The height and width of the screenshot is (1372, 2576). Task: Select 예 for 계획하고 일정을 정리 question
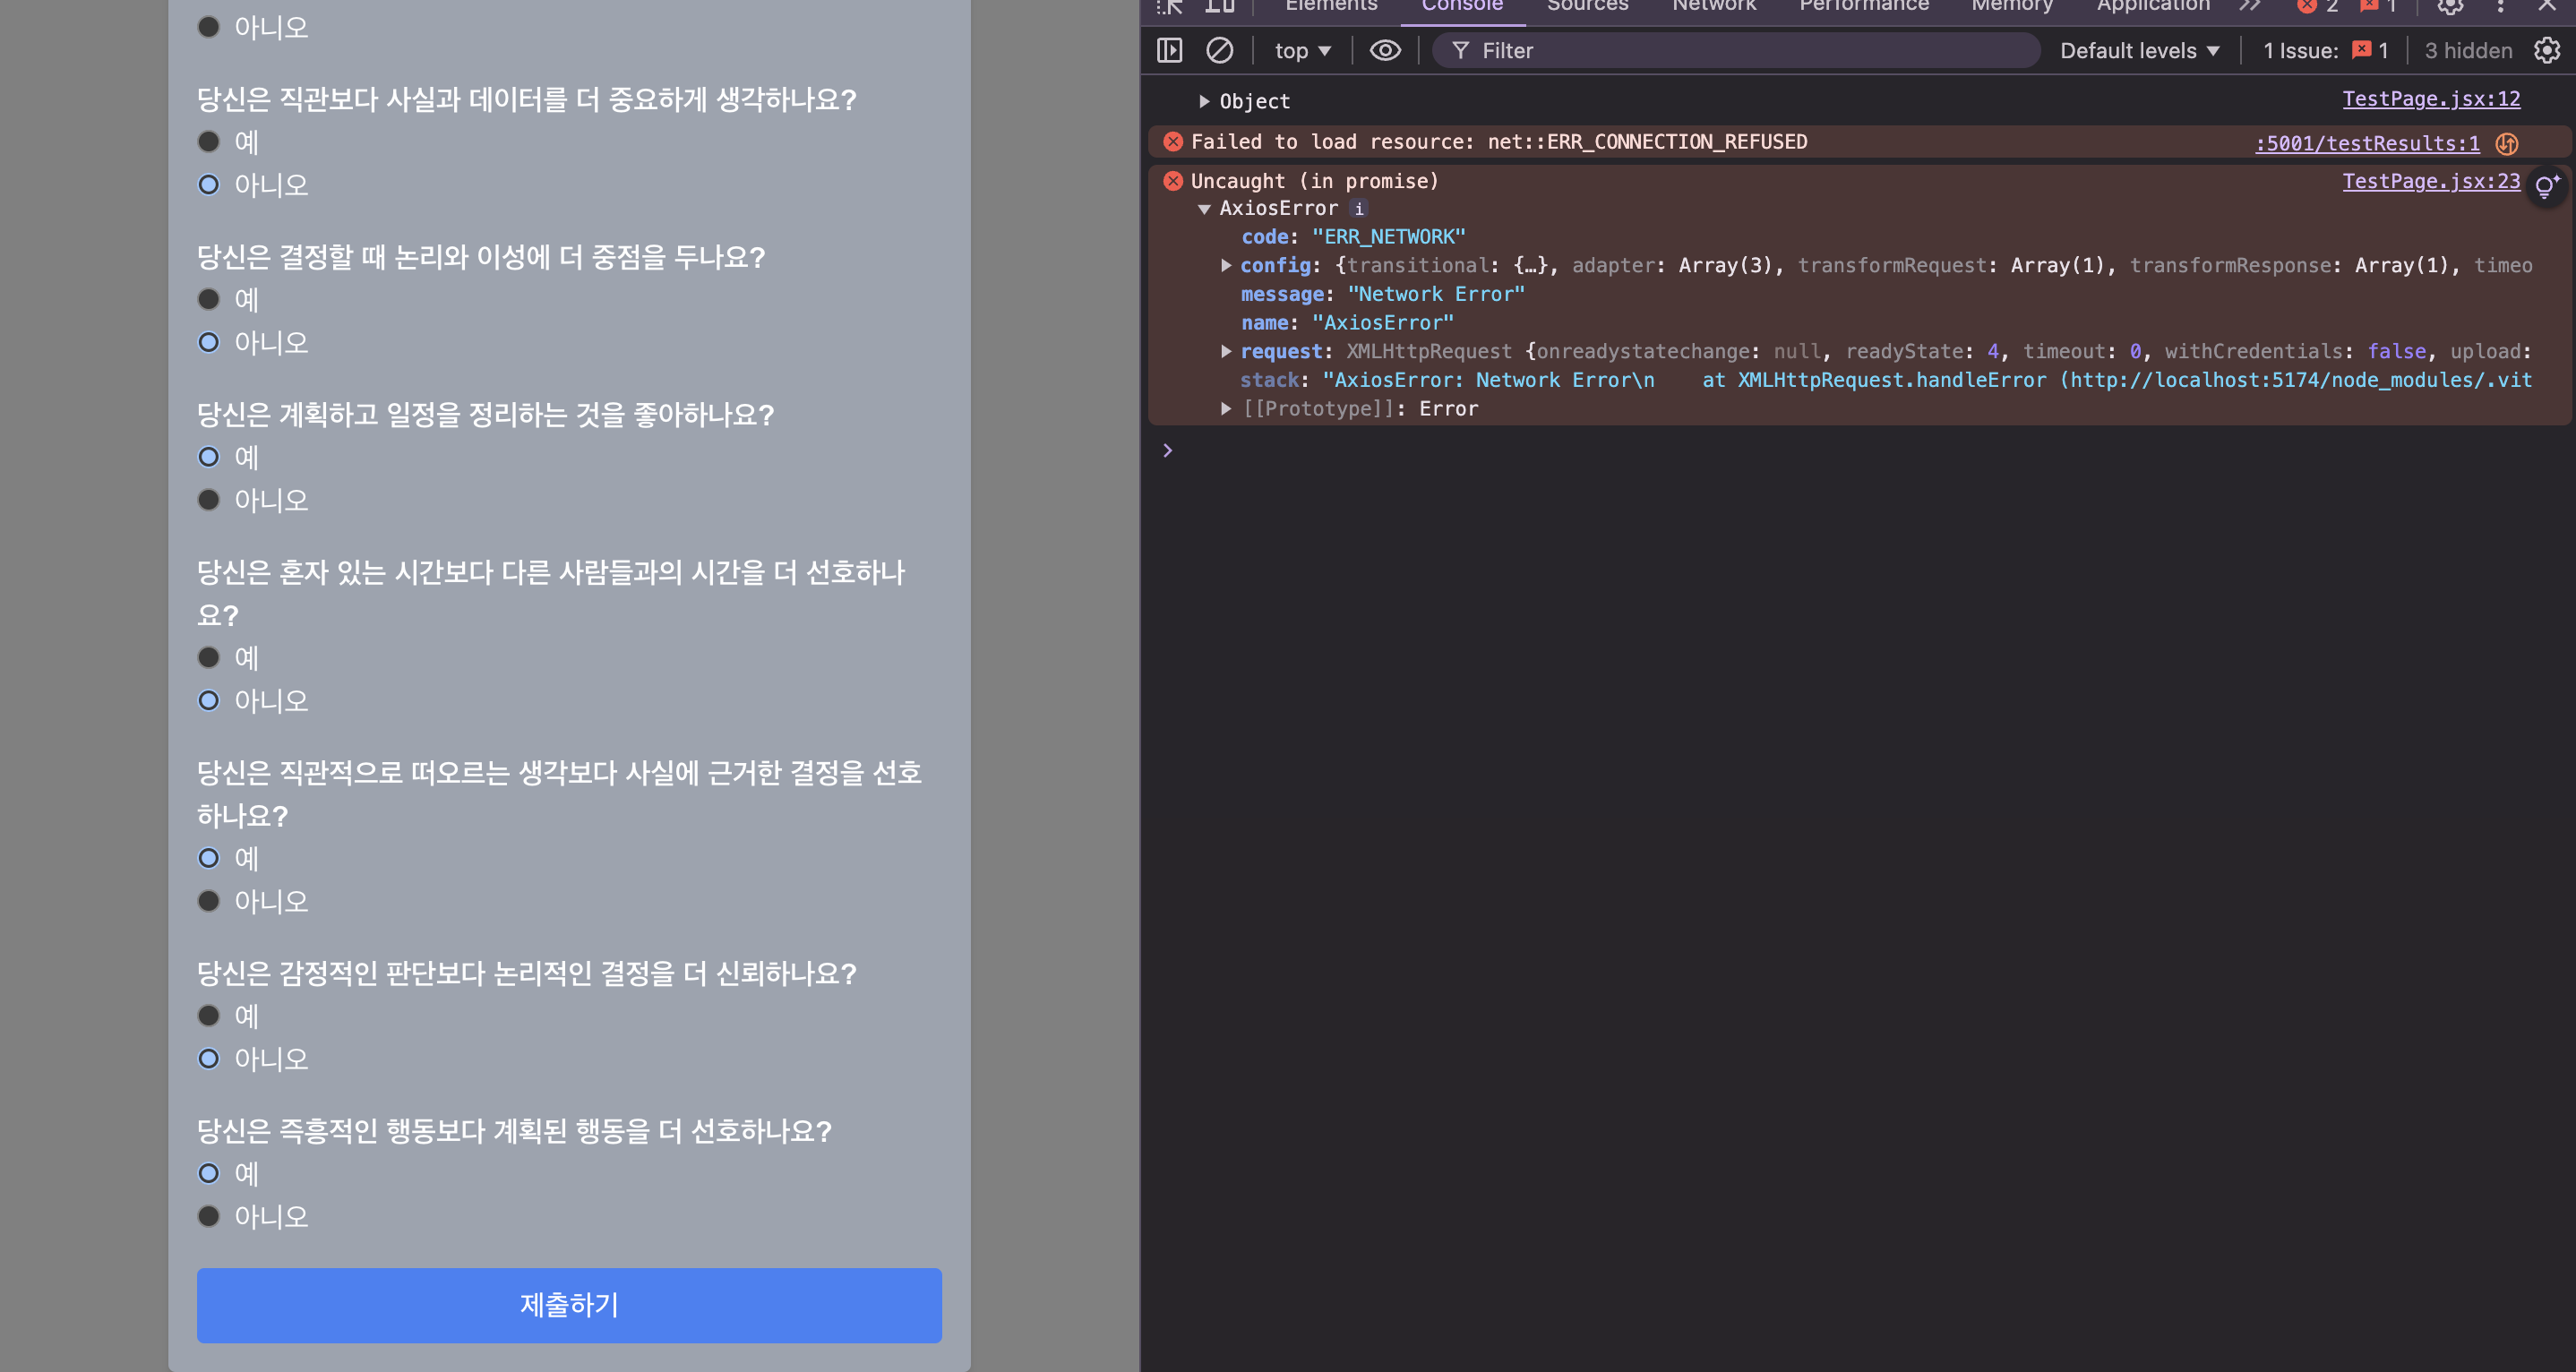208,457
